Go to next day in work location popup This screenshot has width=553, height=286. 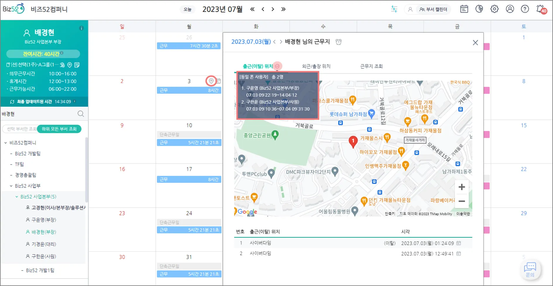click(281, 42)
